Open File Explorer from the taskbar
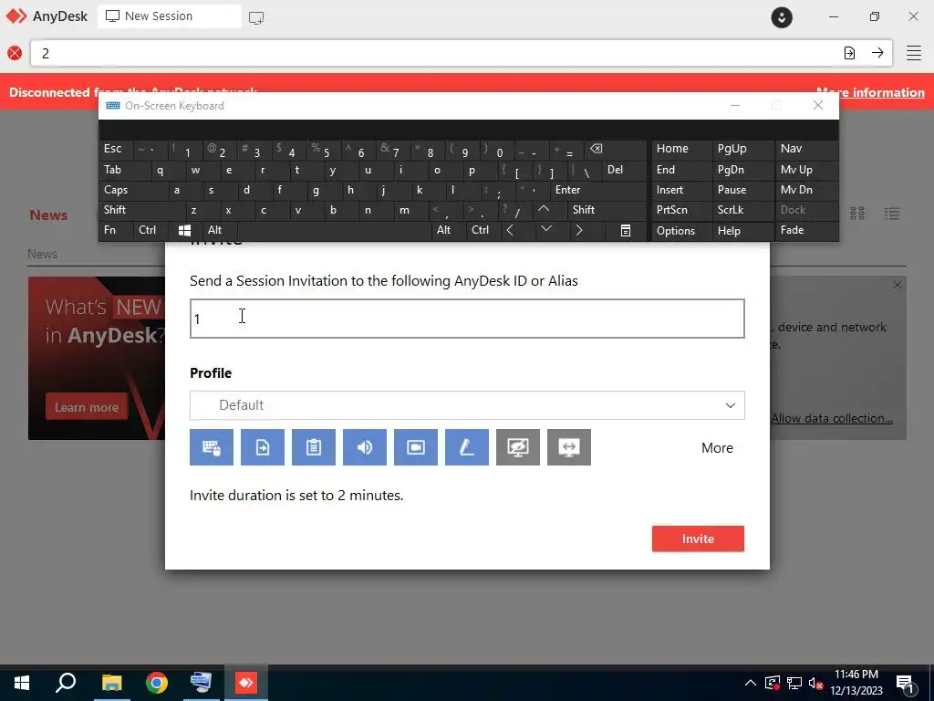Image resolution: width=934 pixels, height=701 pixels. 111,683
